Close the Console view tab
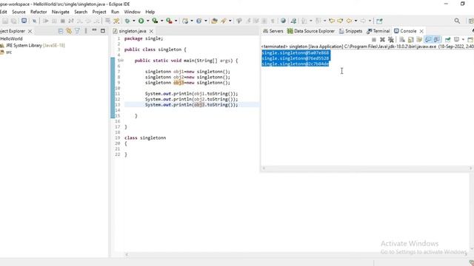Screen dimensions: 474x266 (421, 31)
